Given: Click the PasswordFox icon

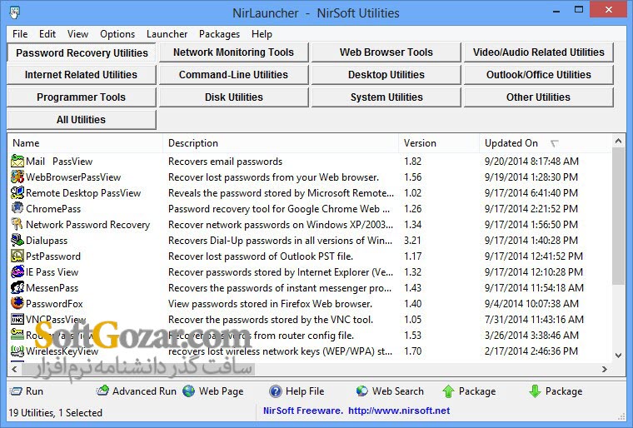Looking at the screenshot, I should tap(17, 303).
